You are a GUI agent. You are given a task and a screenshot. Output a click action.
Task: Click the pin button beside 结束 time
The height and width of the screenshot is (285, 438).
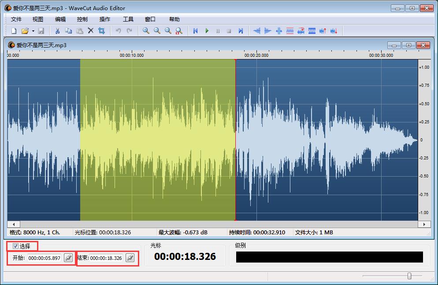(x=130, y=258)
